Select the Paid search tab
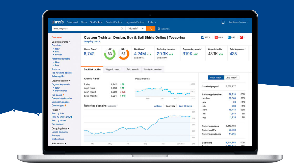The image size is (294, 164). (133, 69)
